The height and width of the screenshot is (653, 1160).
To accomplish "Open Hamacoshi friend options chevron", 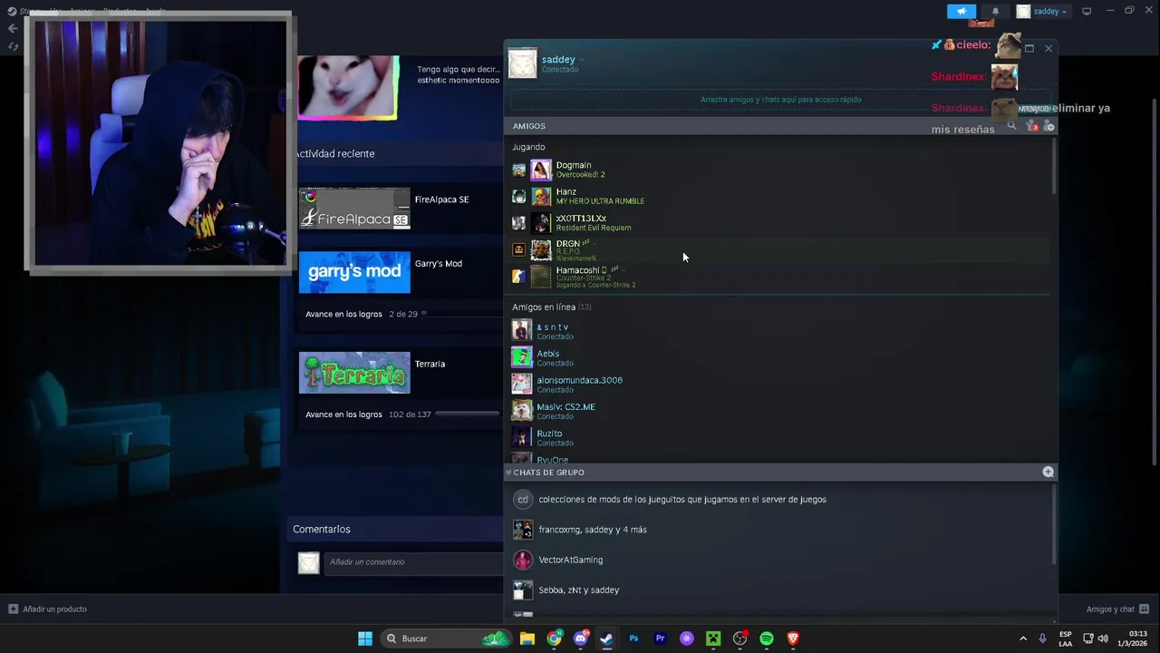I will point(625,270).
